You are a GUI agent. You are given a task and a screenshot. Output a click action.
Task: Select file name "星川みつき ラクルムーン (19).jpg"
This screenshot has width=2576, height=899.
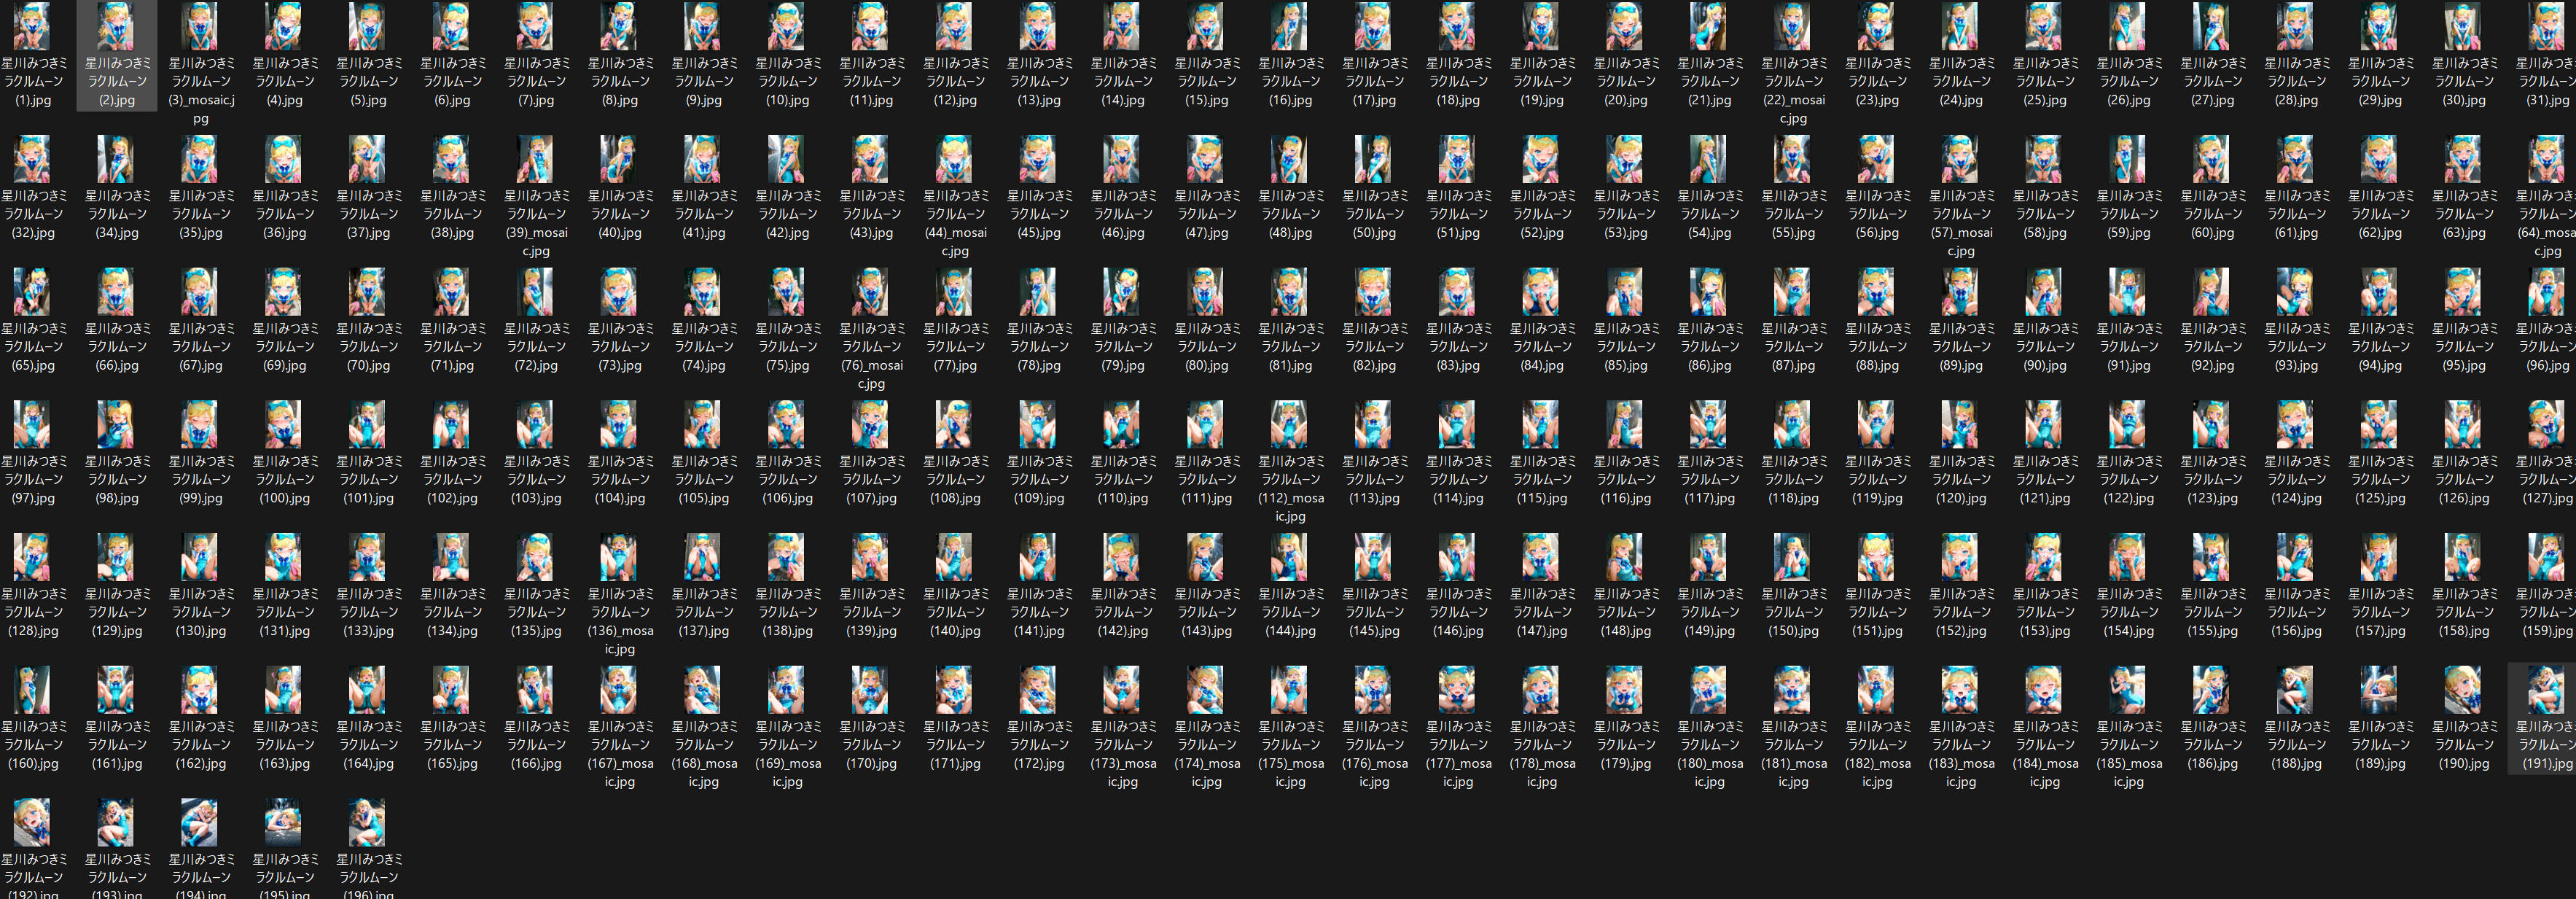pos(1542,81)
